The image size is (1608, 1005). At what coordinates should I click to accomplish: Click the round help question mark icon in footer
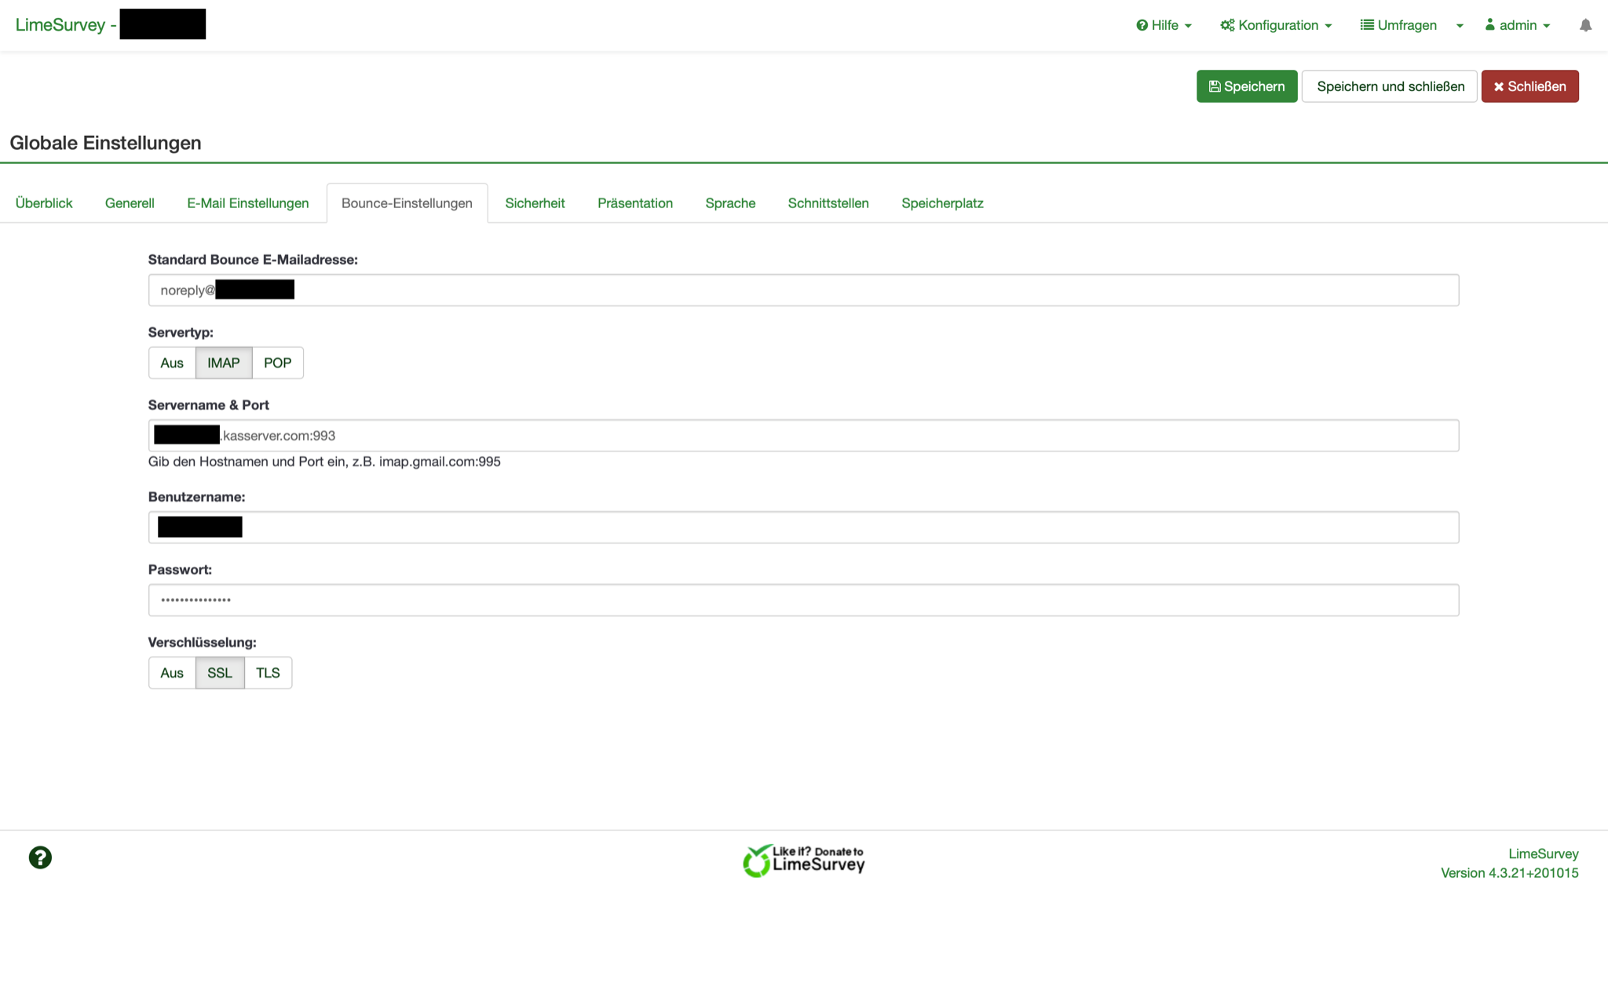point(40,857)
